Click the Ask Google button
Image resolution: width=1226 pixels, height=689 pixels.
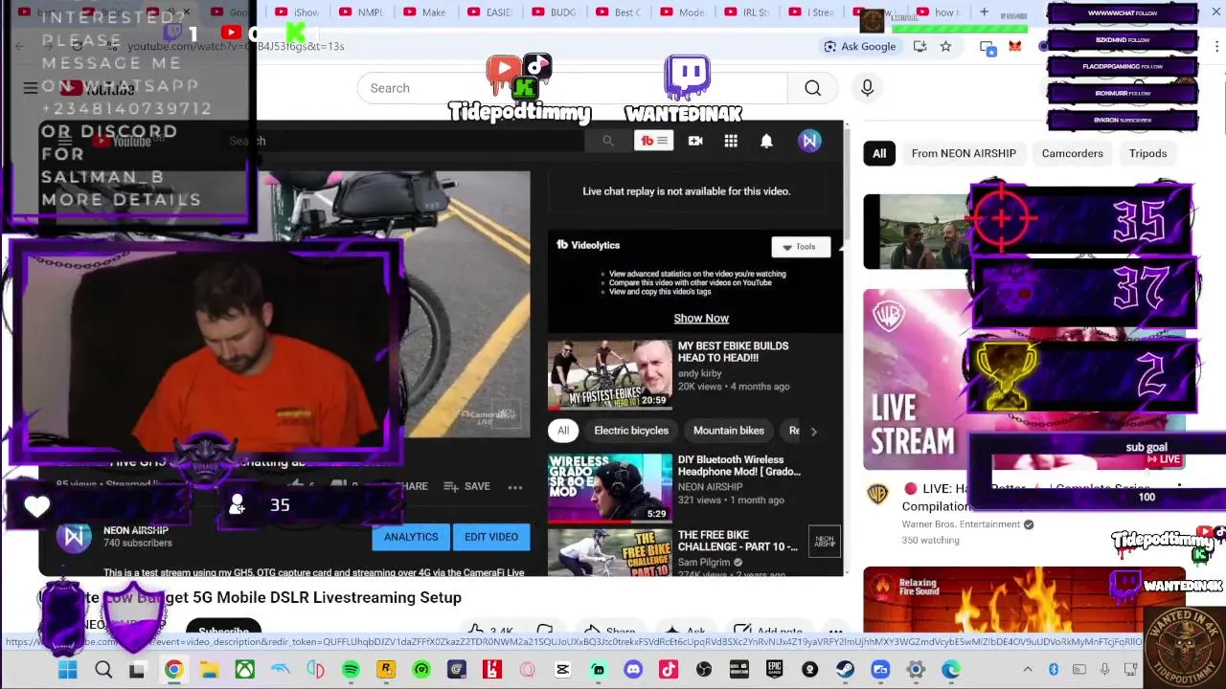point(860,46)
